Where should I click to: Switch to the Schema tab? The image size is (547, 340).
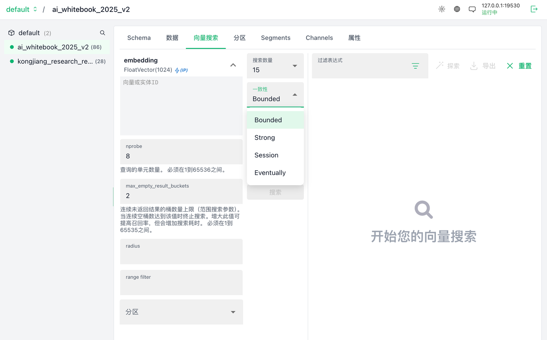139,38
